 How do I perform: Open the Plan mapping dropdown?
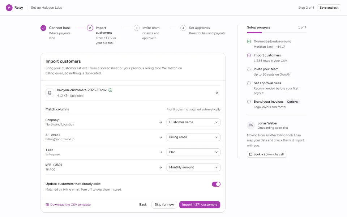click(193, 152)
